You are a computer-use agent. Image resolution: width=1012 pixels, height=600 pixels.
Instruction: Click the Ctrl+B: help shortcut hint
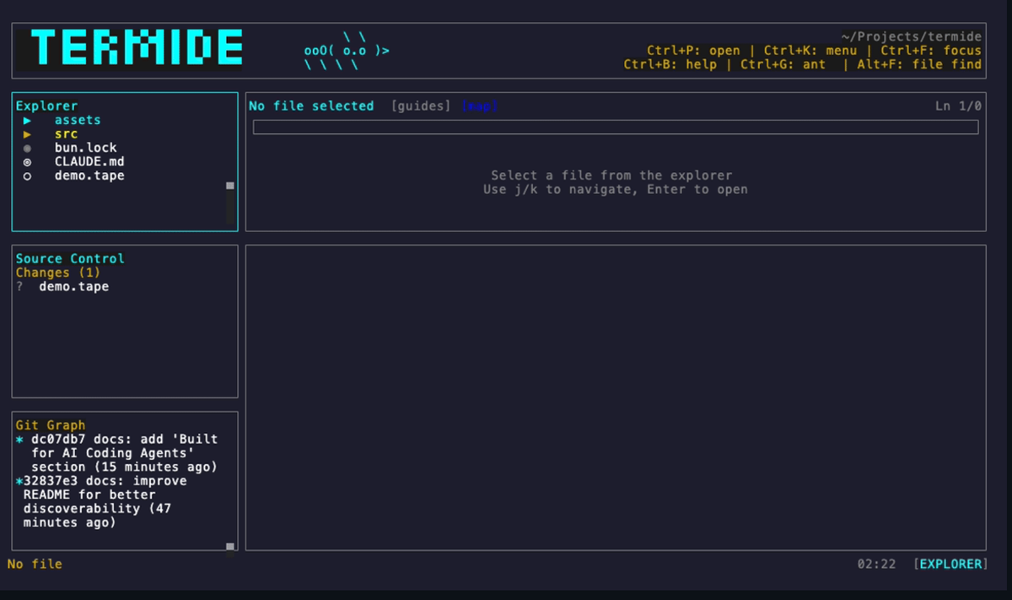670,64
